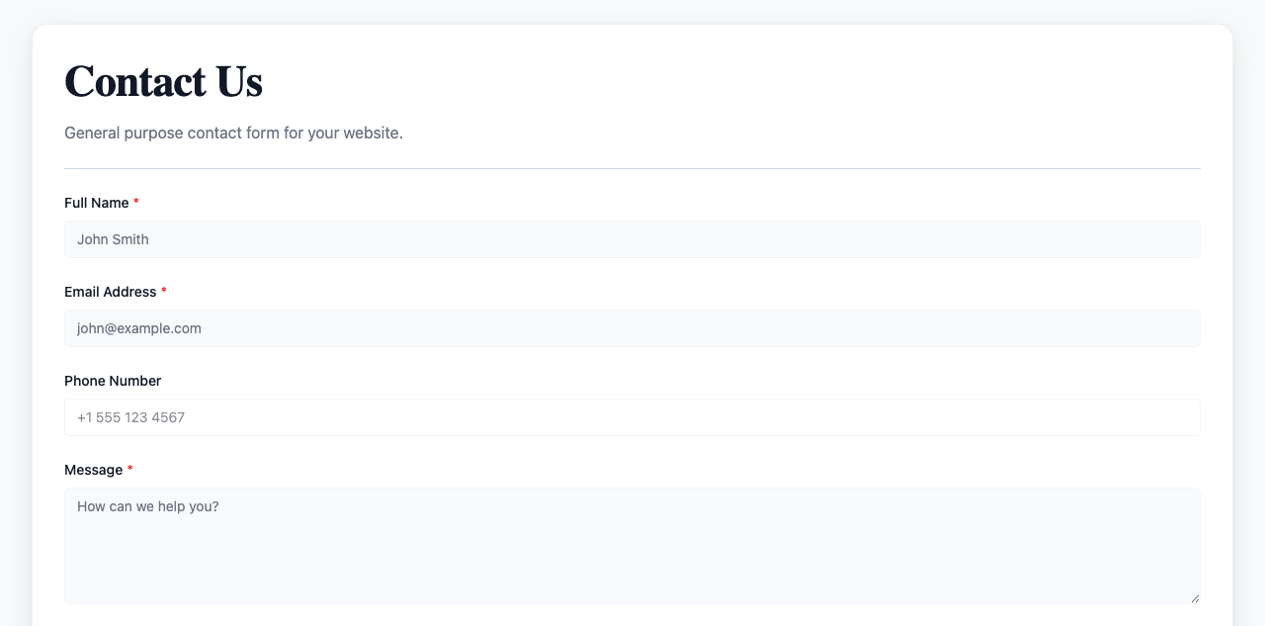Grab the Message box resize handle
Image resolution: width=1265 pixels, height=626 pixels.
[1195, 598]
